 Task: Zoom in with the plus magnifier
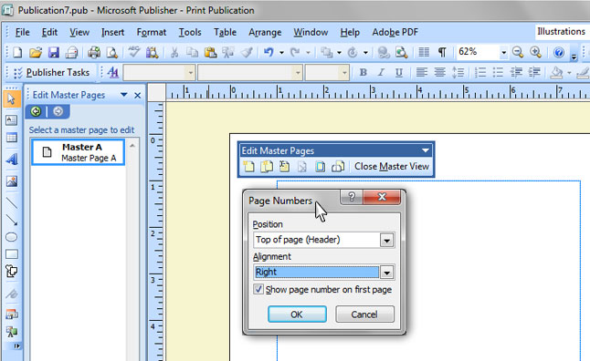point(535,52)
